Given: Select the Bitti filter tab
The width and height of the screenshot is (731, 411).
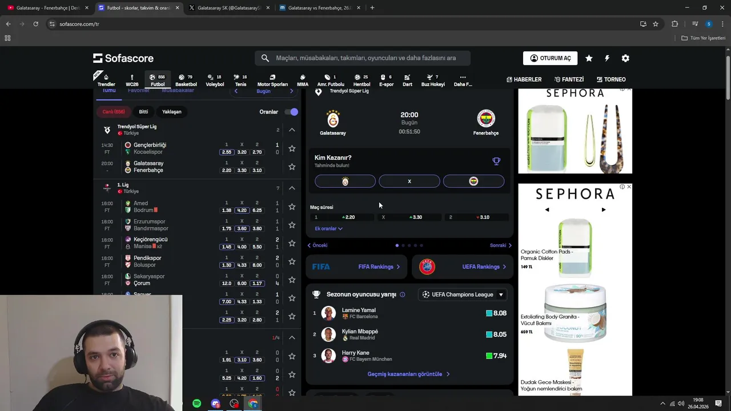Looking at the screenshot, I should coord(143,112).
